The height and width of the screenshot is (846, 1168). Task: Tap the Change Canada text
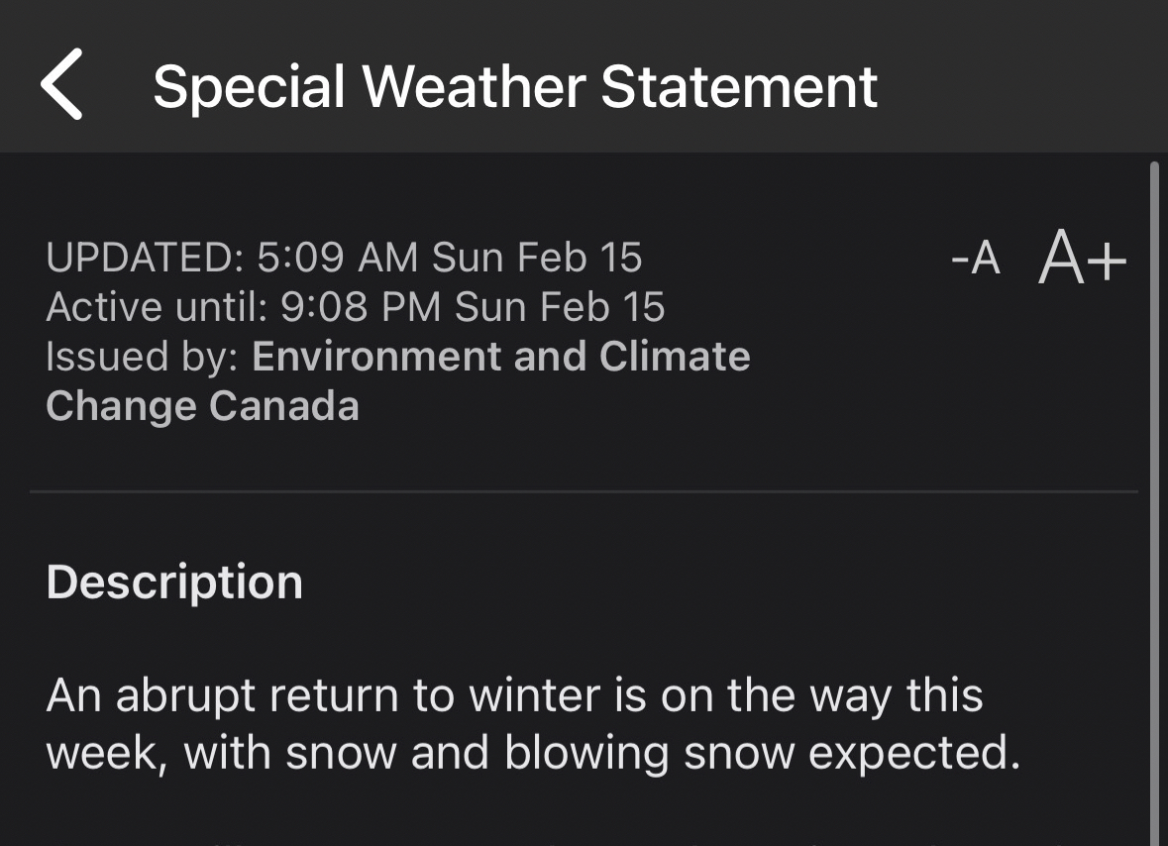point(202,406)
